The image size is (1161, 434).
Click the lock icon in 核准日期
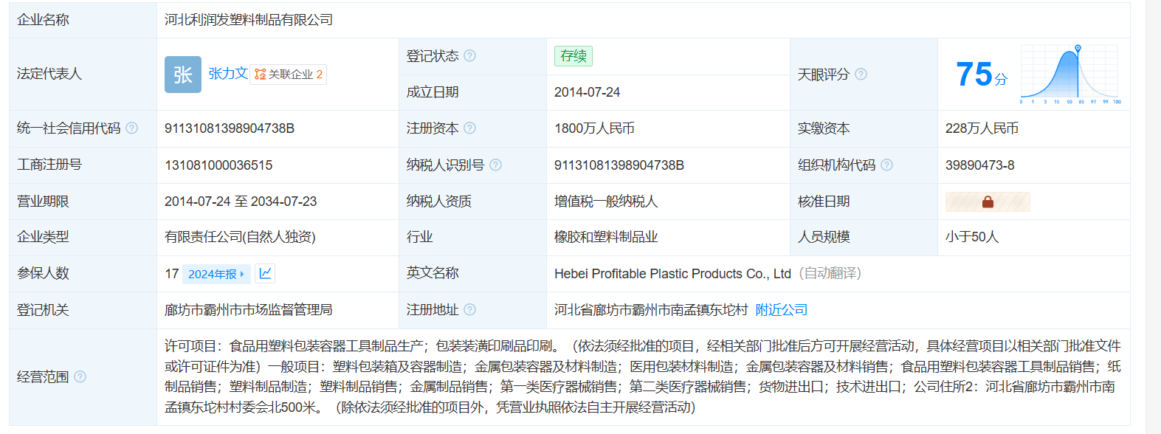pyautogui.click(x=988, y=201)
